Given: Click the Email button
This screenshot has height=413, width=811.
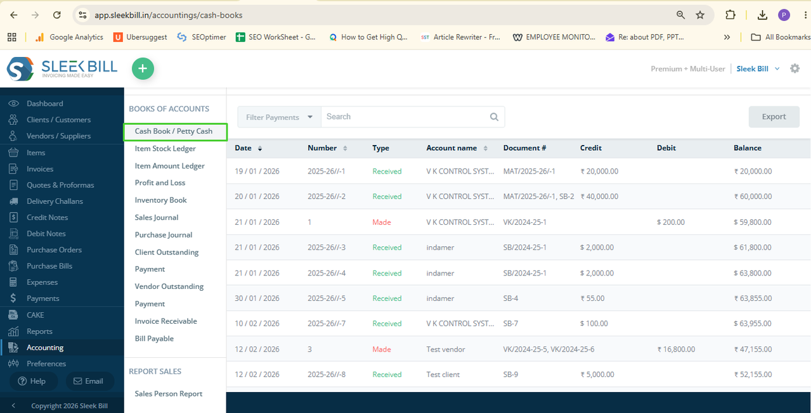Looking at the screenshot, I should click(x=89, y=381).
